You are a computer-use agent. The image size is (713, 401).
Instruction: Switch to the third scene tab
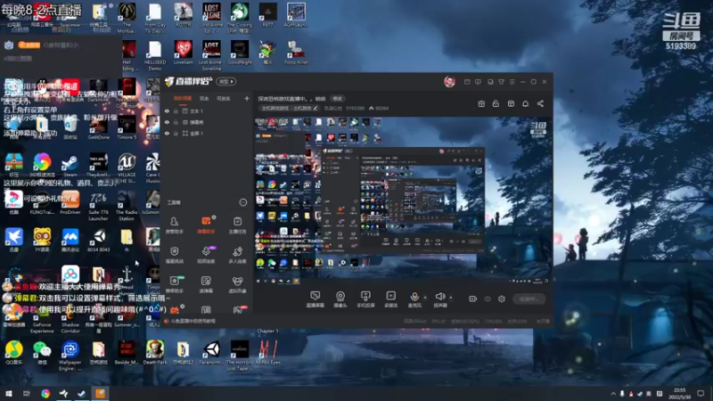pos(223,99)
